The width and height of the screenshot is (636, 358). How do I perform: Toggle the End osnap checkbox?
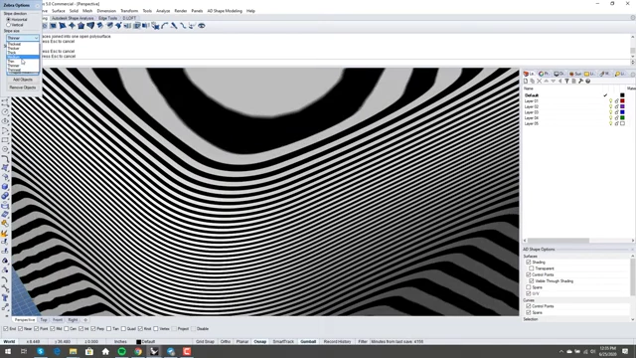coord(6,329)
